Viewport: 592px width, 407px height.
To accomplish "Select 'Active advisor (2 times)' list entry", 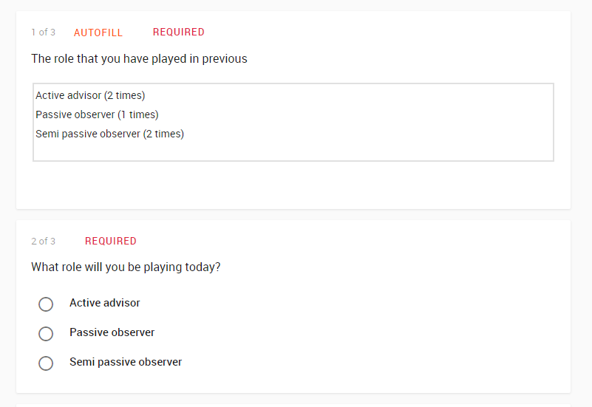I will [x=90, y=95].
